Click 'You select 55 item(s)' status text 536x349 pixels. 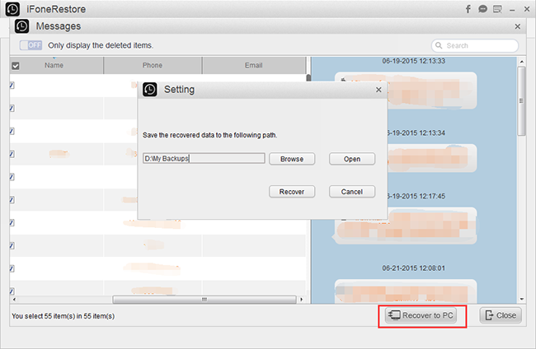[x=63, y=316]
